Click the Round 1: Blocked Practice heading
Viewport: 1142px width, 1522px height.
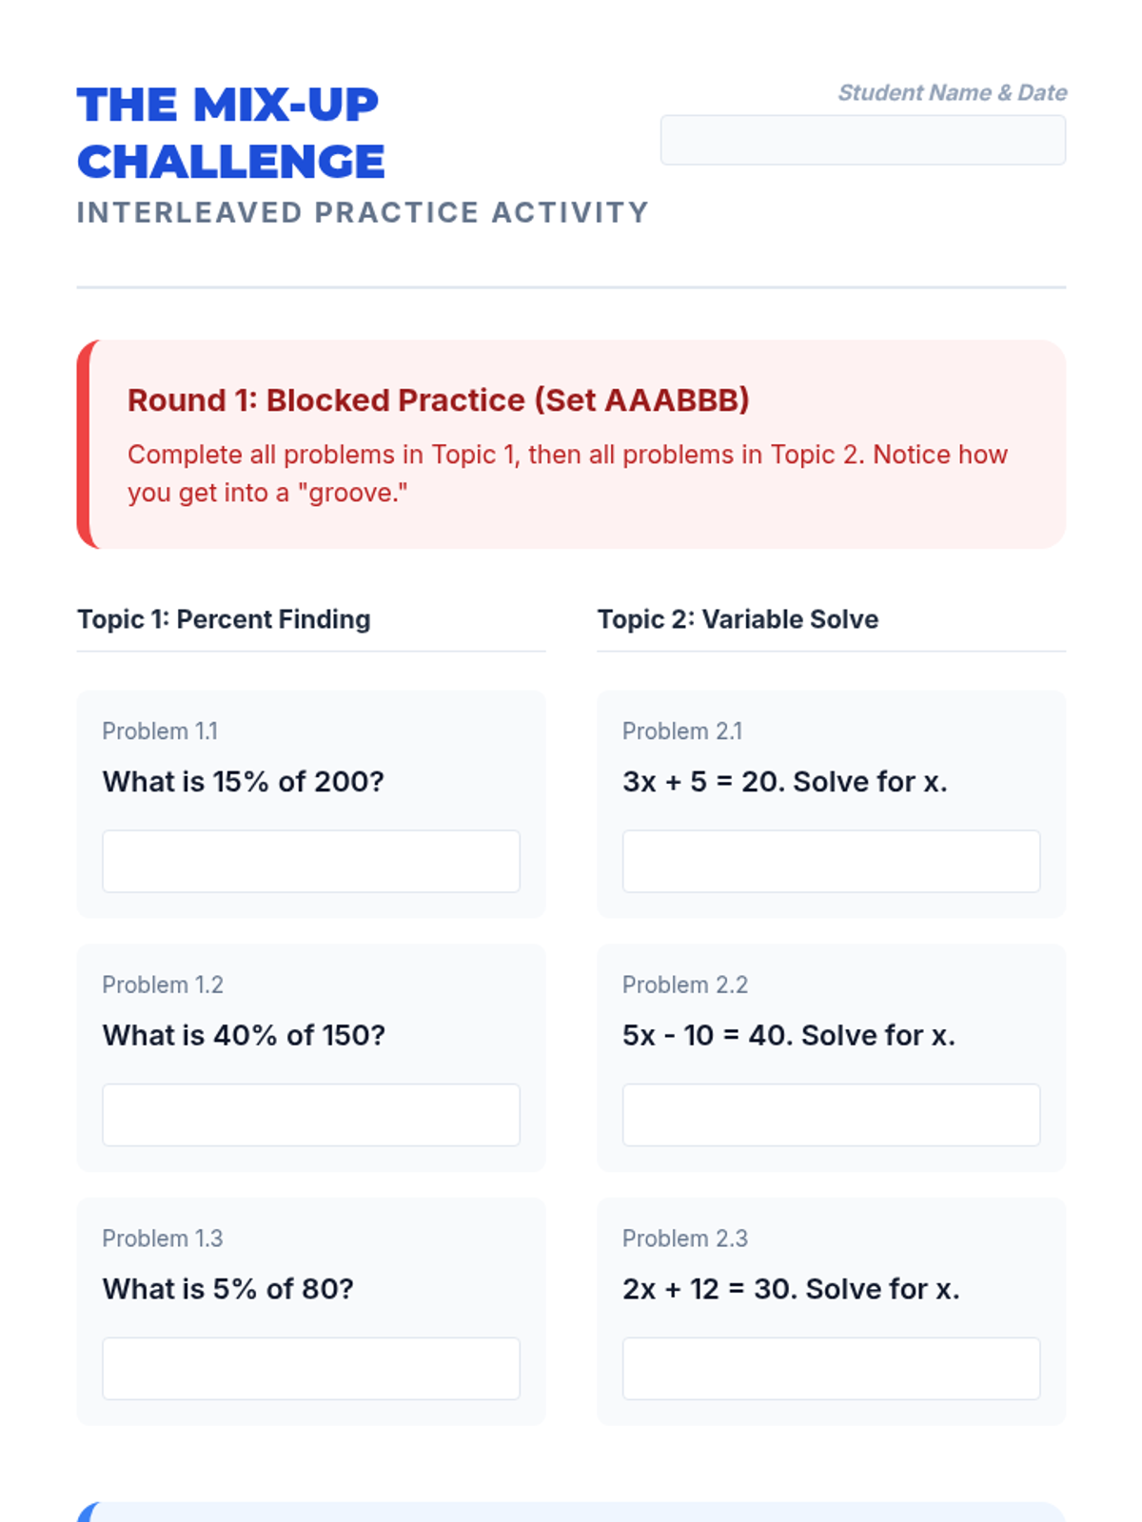[x=439, y=400]
